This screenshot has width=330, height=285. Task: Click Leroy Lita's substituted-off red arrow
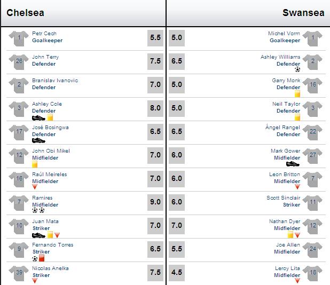pyautogui.click(x=297, y=281)
